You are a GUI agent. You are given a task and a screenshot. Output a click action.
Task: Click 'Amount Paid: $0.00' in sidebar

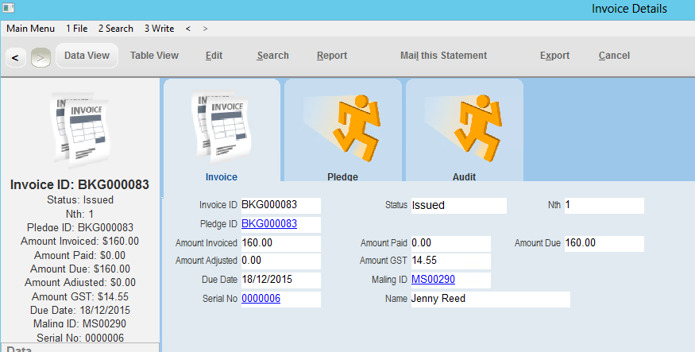(x=79, y=255)
